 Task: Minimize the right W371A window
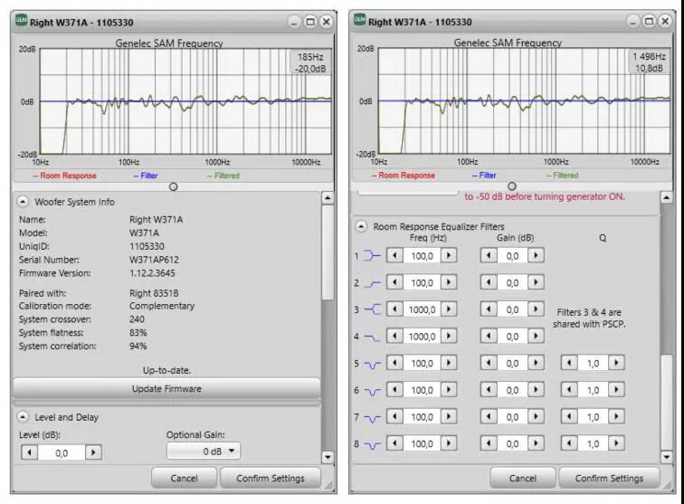click(x=633, y=22)
